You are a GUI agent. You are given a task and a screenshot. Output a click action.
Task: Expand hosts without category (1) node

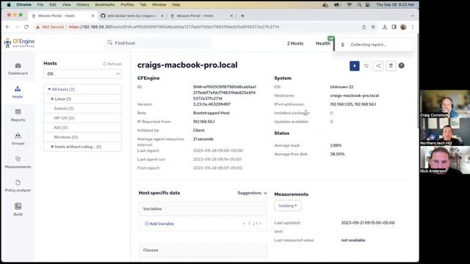click(52, 147)
